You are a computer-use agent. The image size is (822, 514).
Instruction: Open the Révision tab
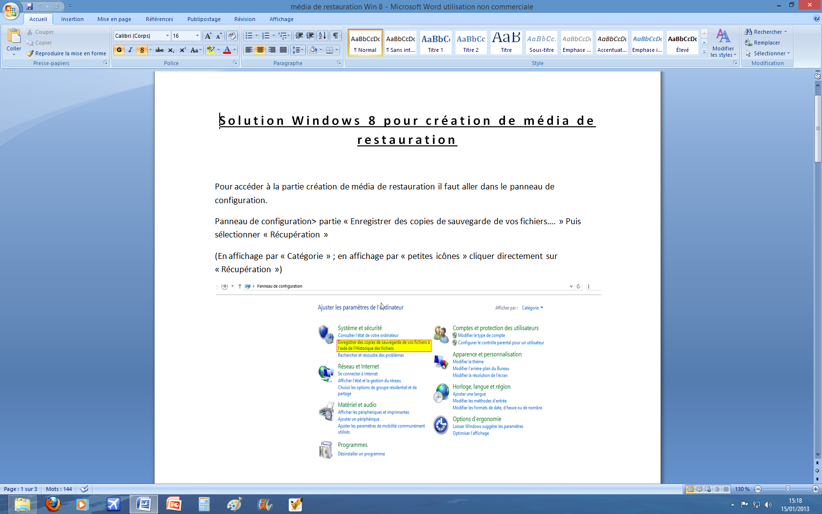click(x=245, y=19)
